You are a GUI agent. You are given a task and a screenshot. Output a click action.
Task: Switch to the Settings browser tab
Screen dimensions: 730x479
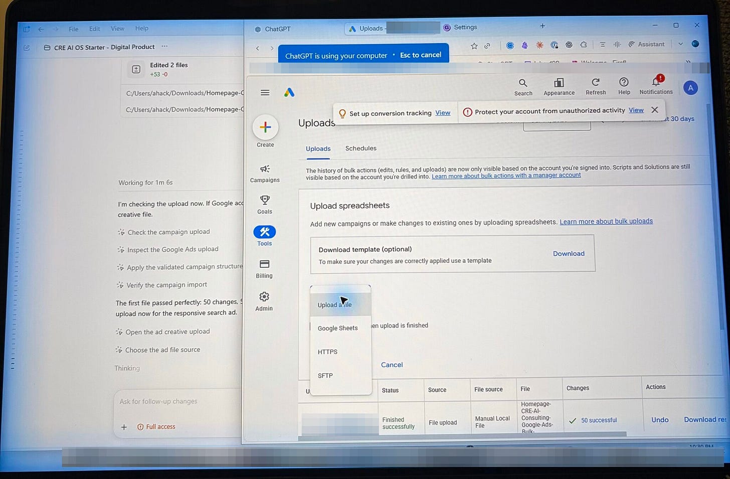click(x=460, y=27)
